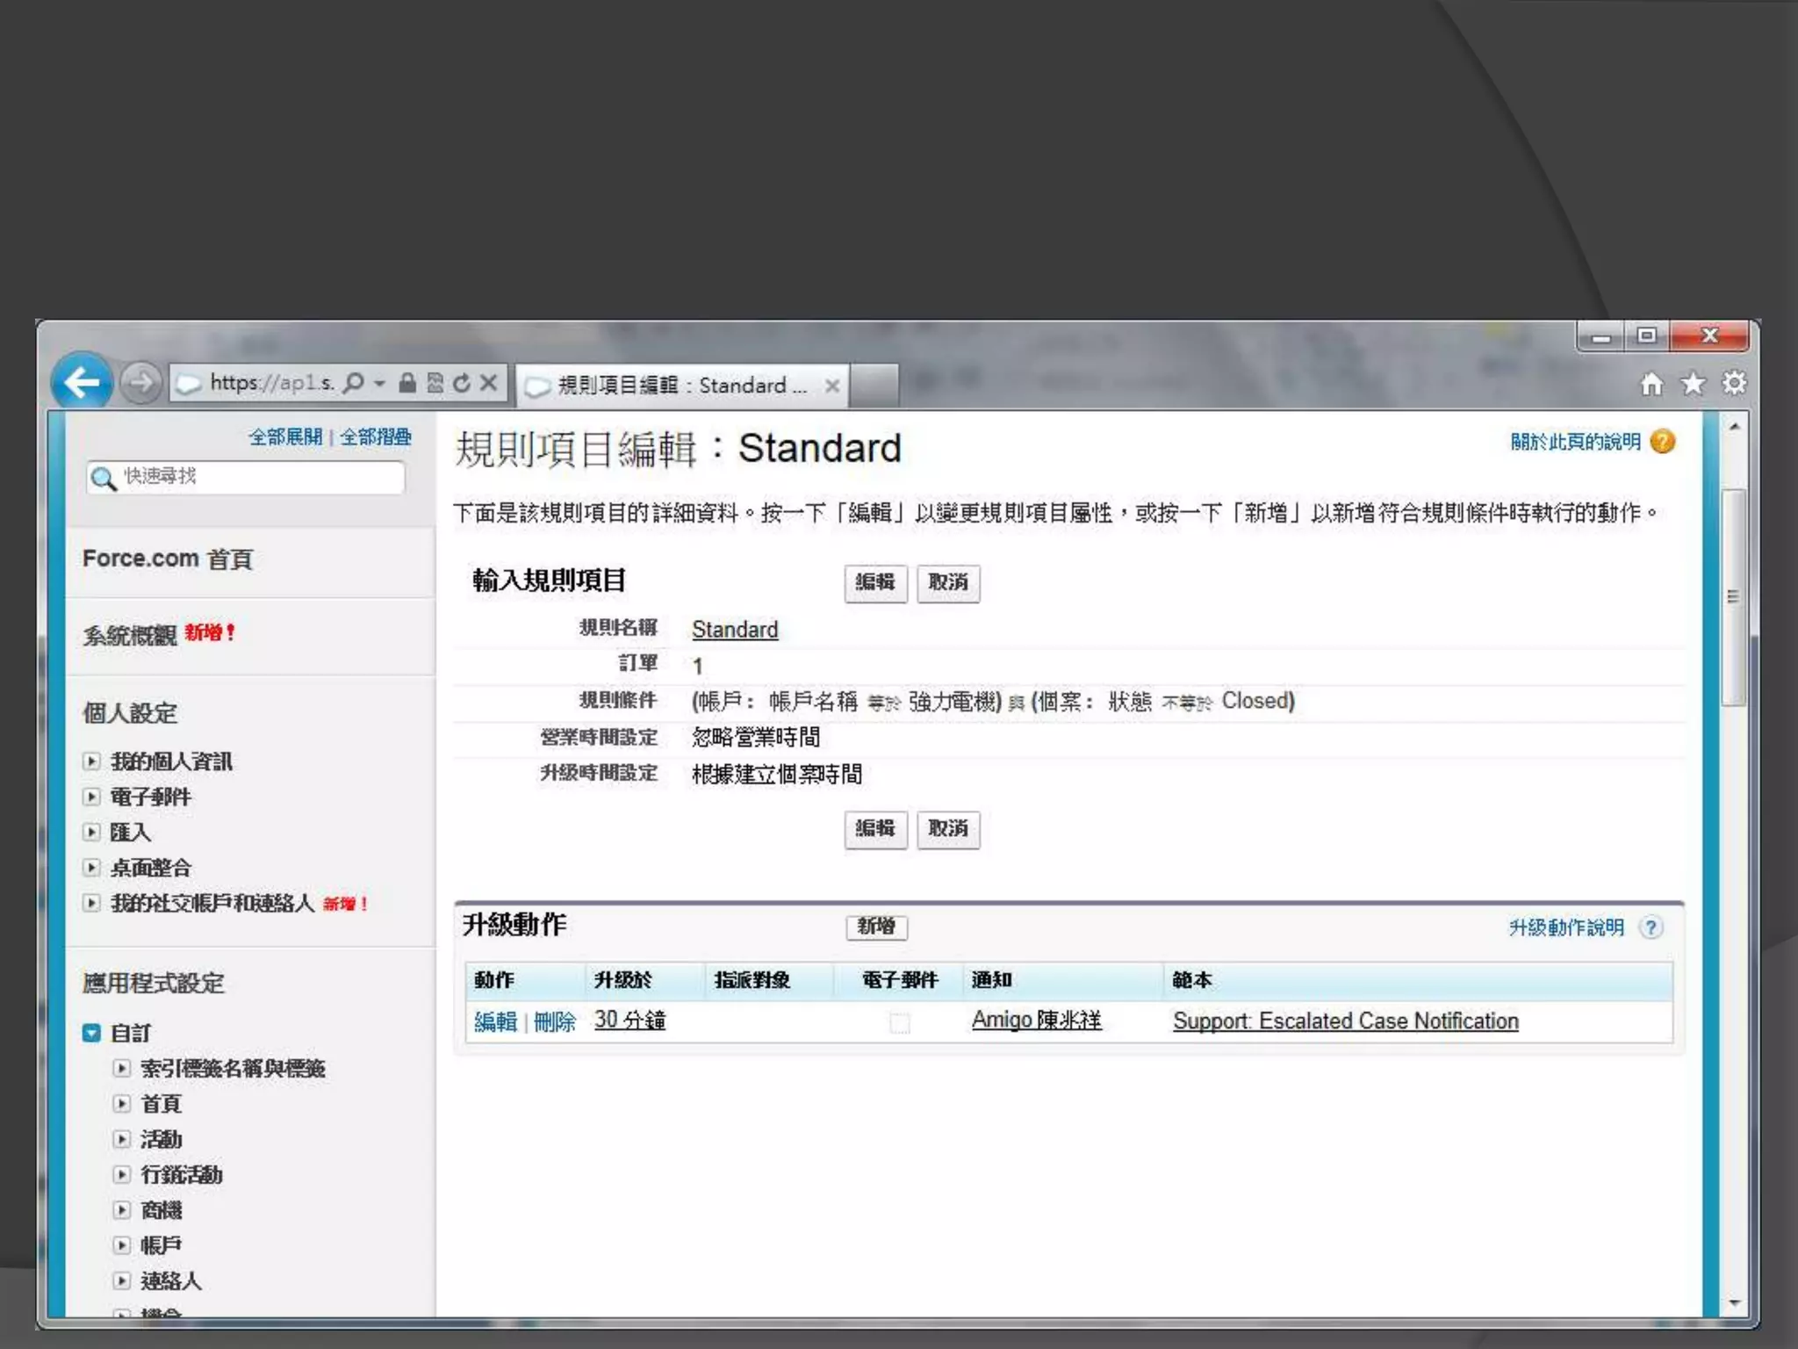Click the 升級動作說明 question mark icon

coord(1651,927)
